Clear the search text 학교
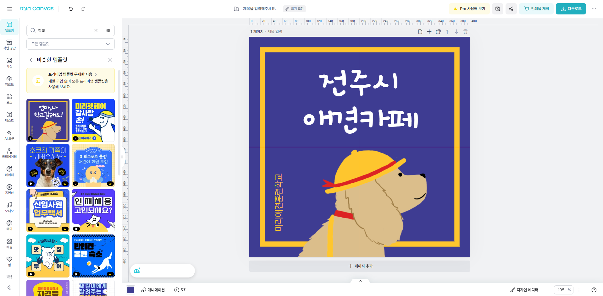Screen dimensions: 603x296 (96, 30)
